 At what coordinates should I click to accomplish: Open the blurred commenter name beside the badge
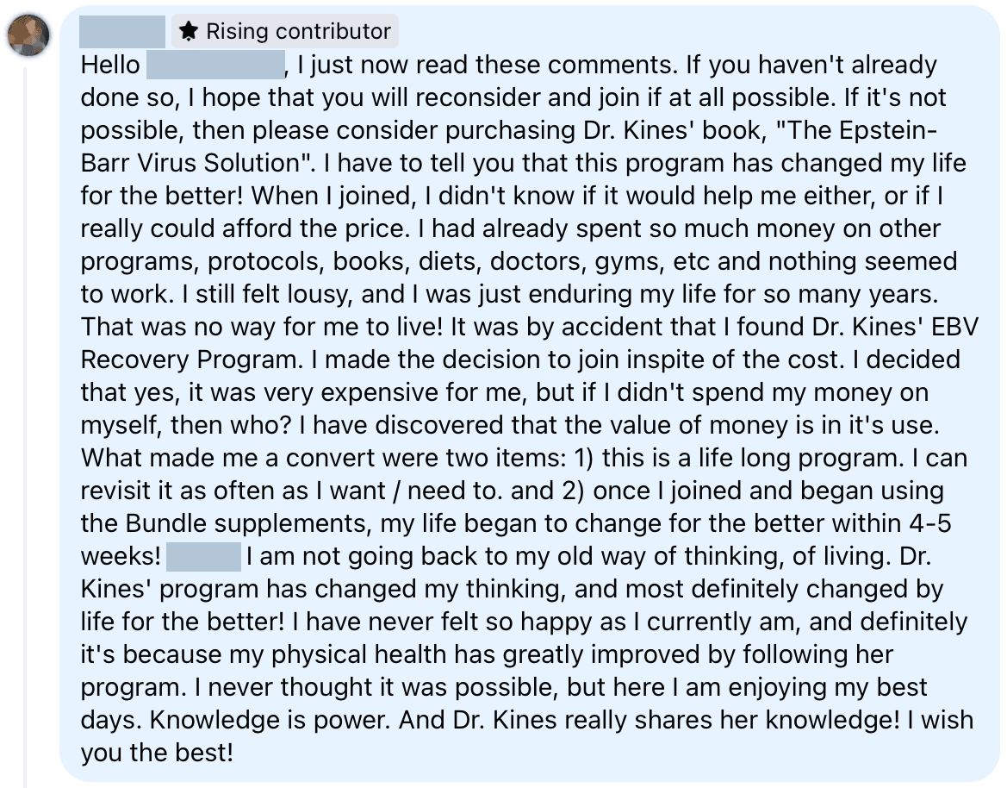coord(122,32)
